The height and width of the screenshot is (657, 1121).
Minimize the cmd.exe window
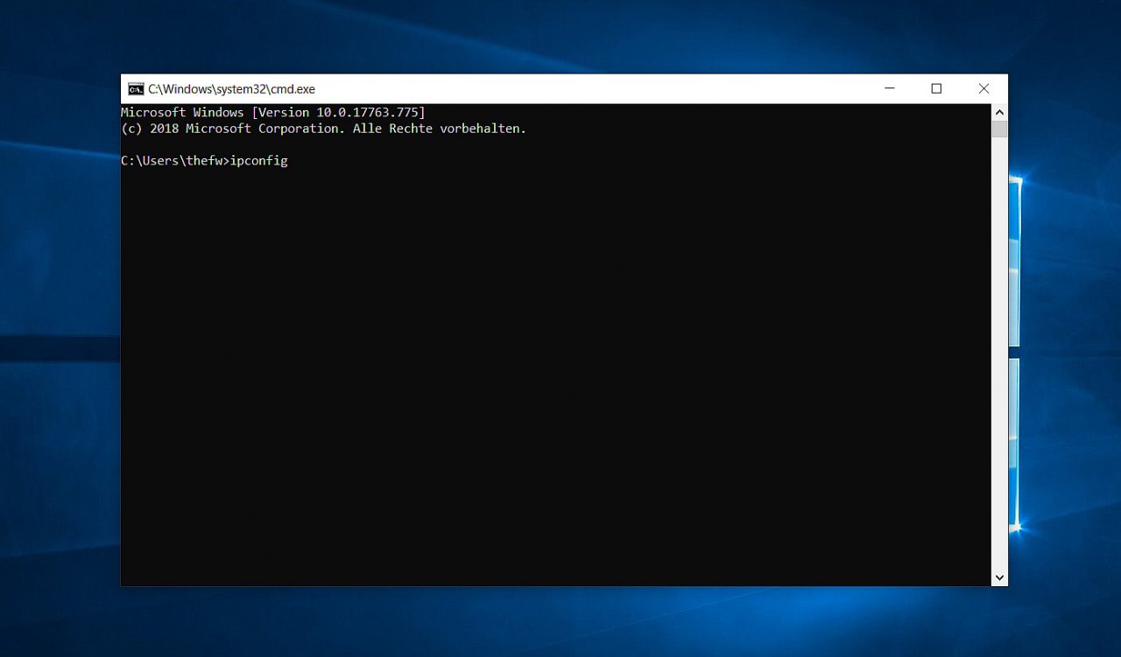click(x=890, y=88)
